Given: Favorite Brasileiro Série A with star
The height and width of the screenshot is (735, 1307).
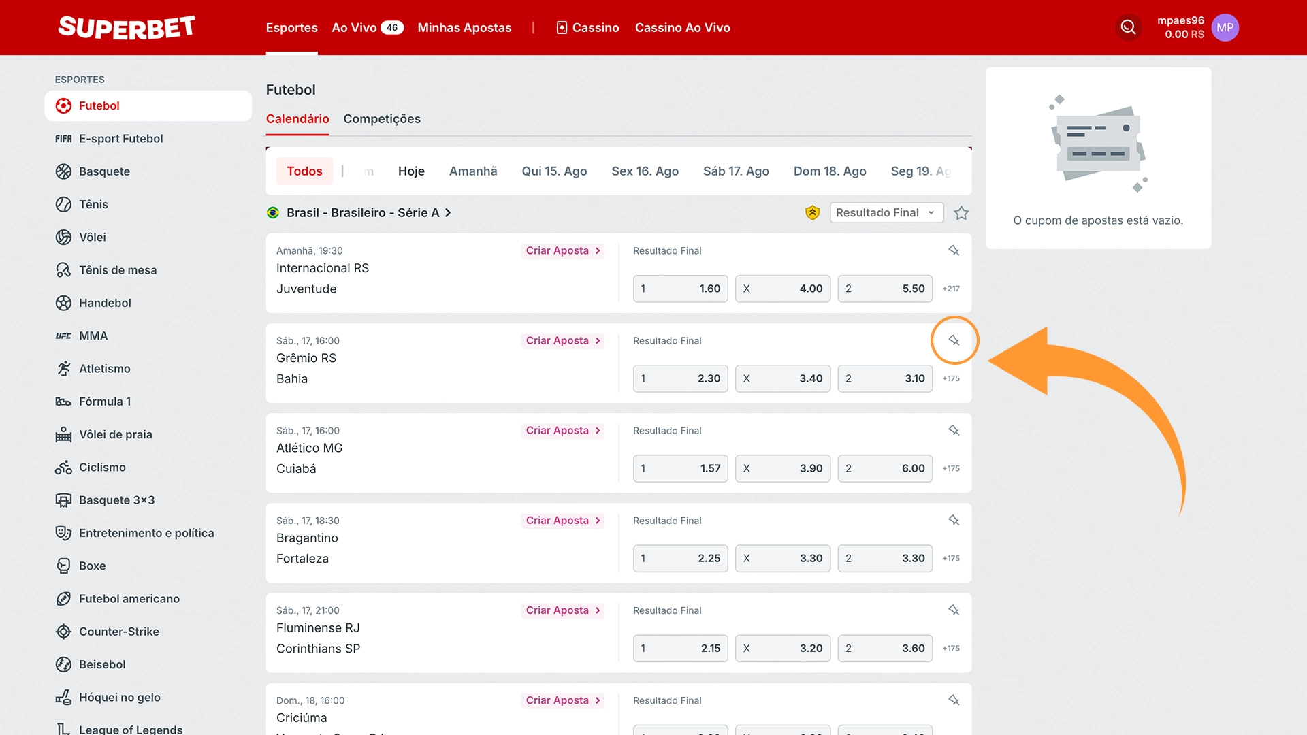Looking at the screenshot, I should click(961, 213).
